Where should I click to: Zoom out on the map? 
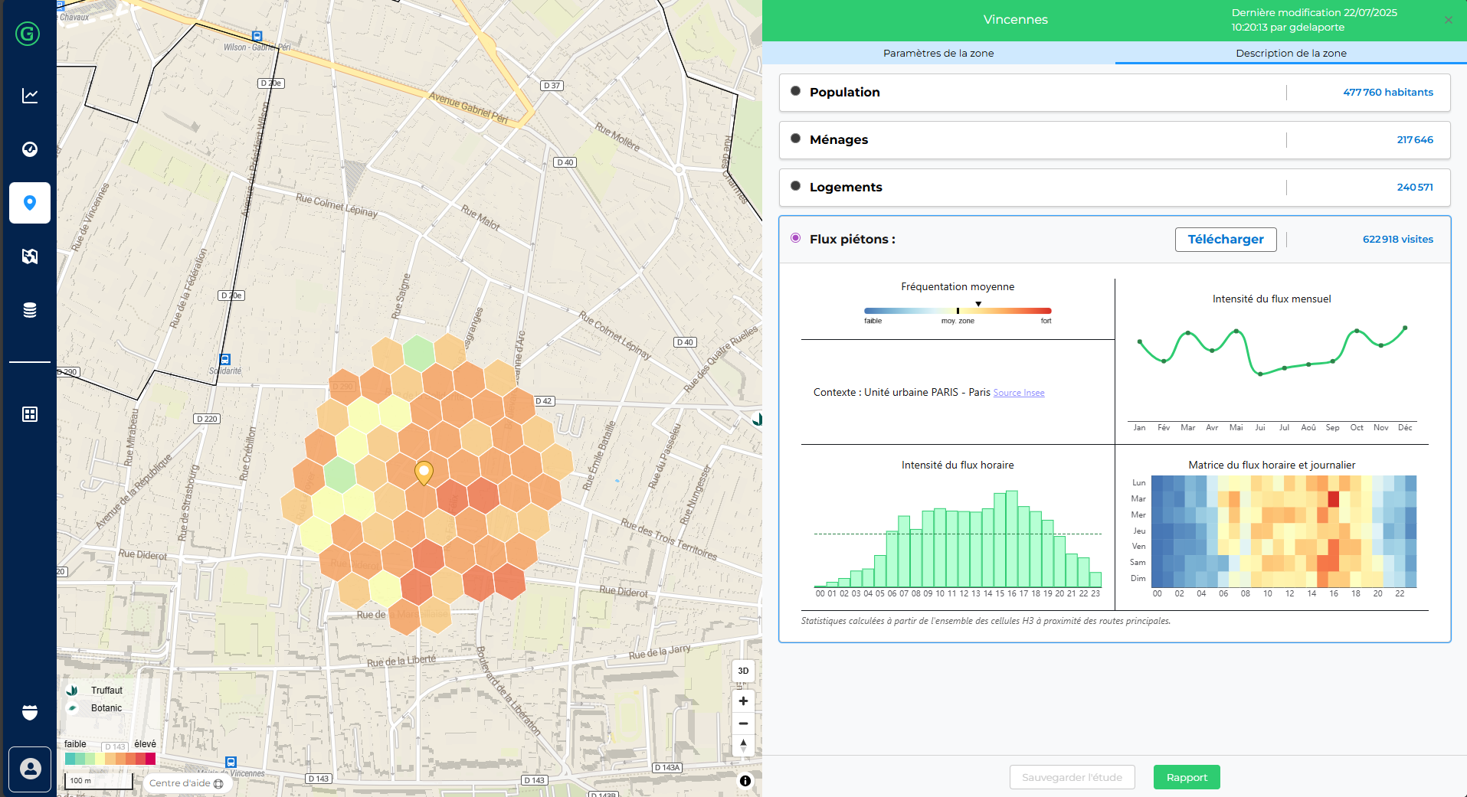[x=743, y=724]
